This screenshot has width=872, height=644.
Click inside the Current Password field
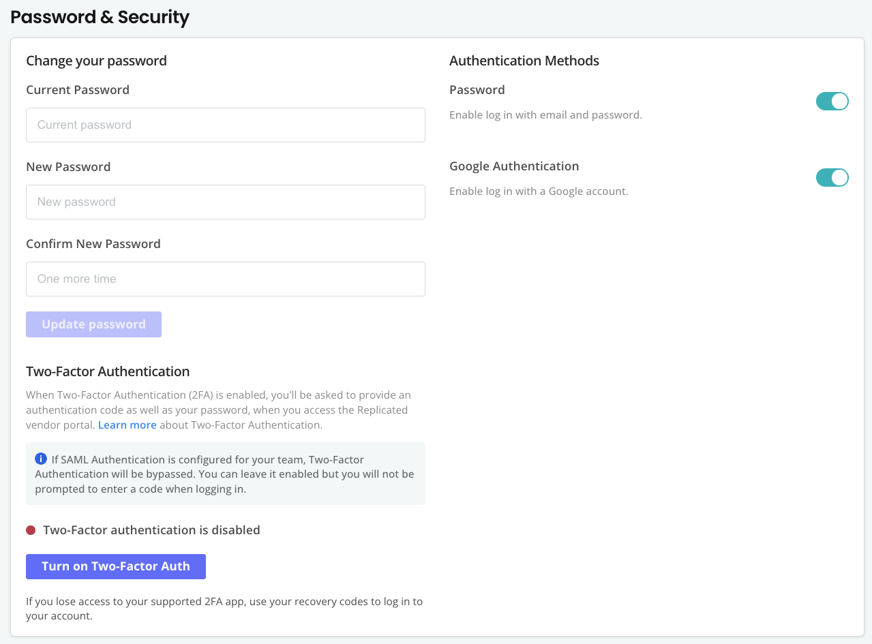coord(225,125)
